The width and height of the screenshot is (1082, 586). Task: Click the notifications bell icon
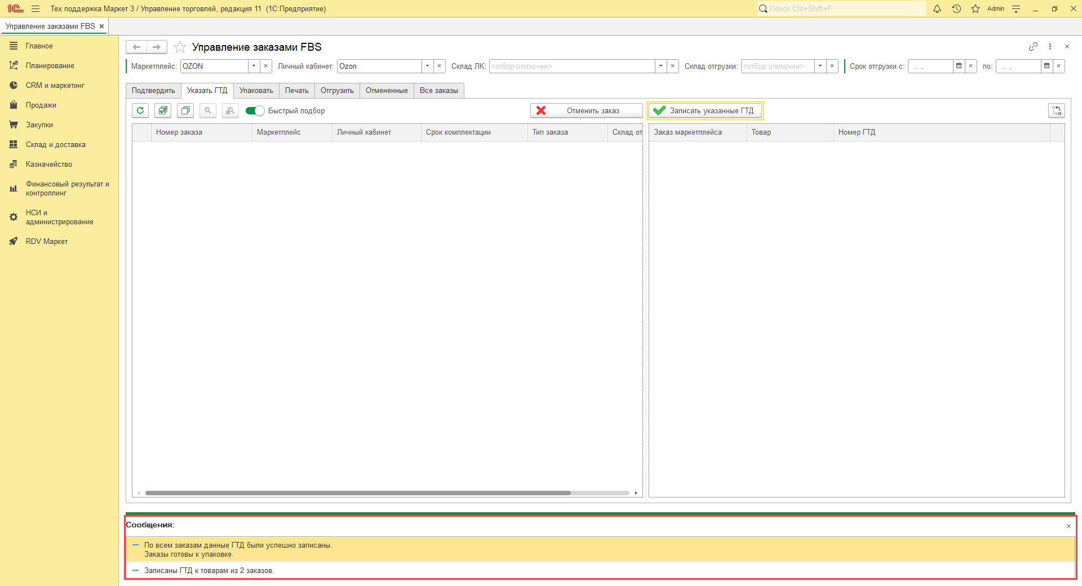coord(937,8)
